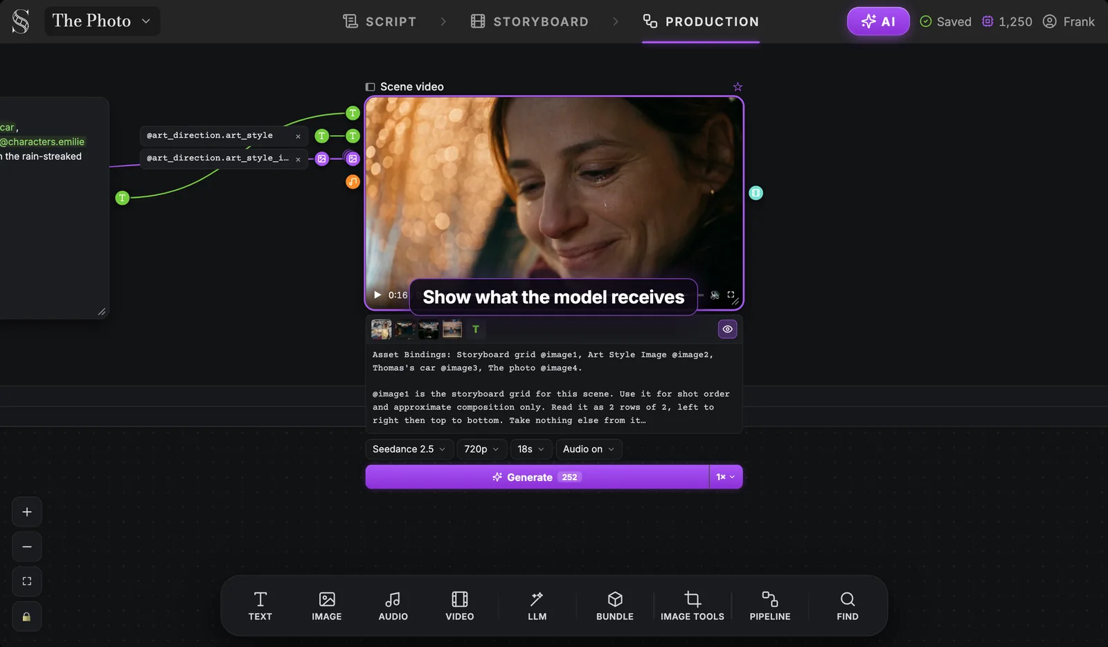The height and width of the screenshot is (647, 1108).
Task: Zoom in the canvas with the plus button
Action: click(27, 512)
